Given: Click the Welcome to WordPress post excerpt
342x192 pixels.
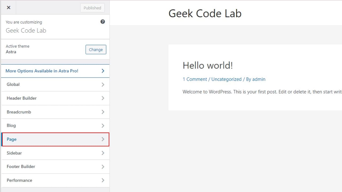Looking at the screenshot, I should point(262,92).
